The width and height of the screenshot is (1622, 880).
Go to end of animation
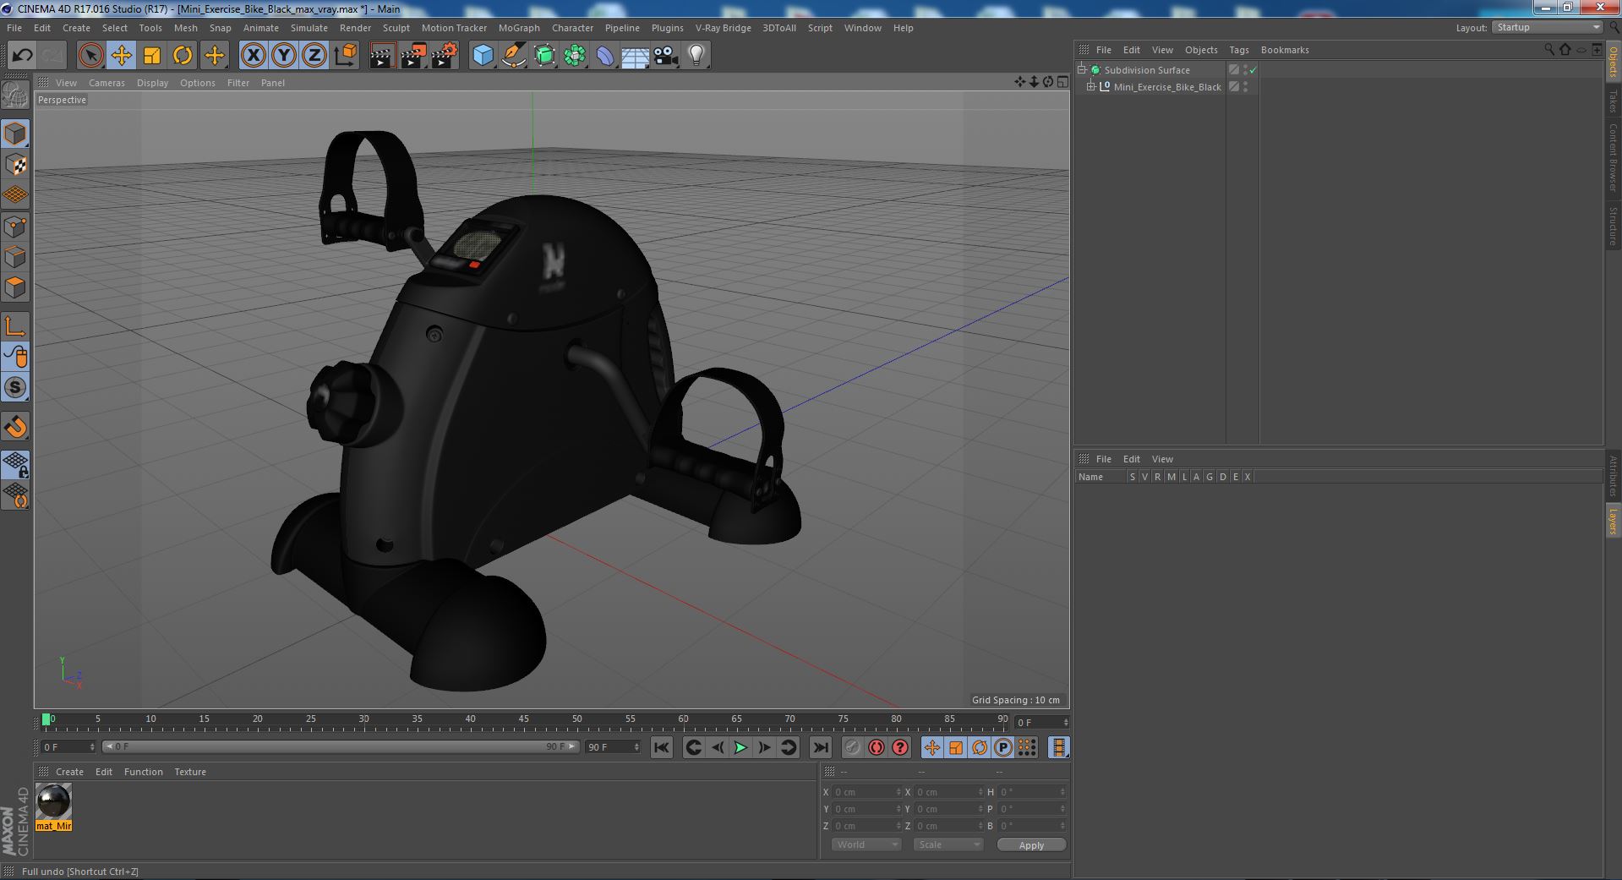pyautogui.click(x=820, y=747)
